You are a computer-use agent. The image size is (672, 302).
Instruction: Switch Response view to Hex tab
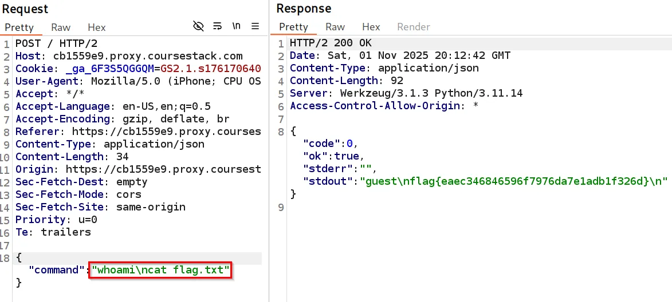371,27
